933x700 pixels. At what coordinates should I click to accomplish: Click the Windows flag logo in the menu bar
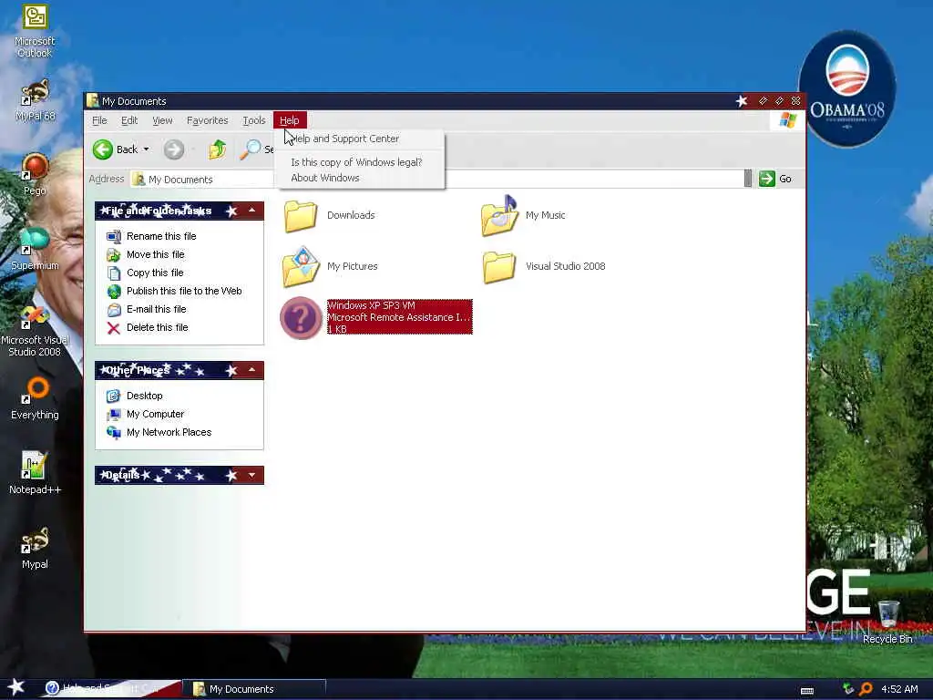pos(787,120)
